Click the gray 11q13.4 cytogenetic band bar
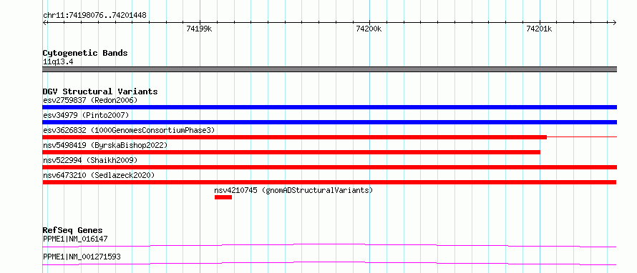This screenshot has height=273, width=637. [329, 69]
